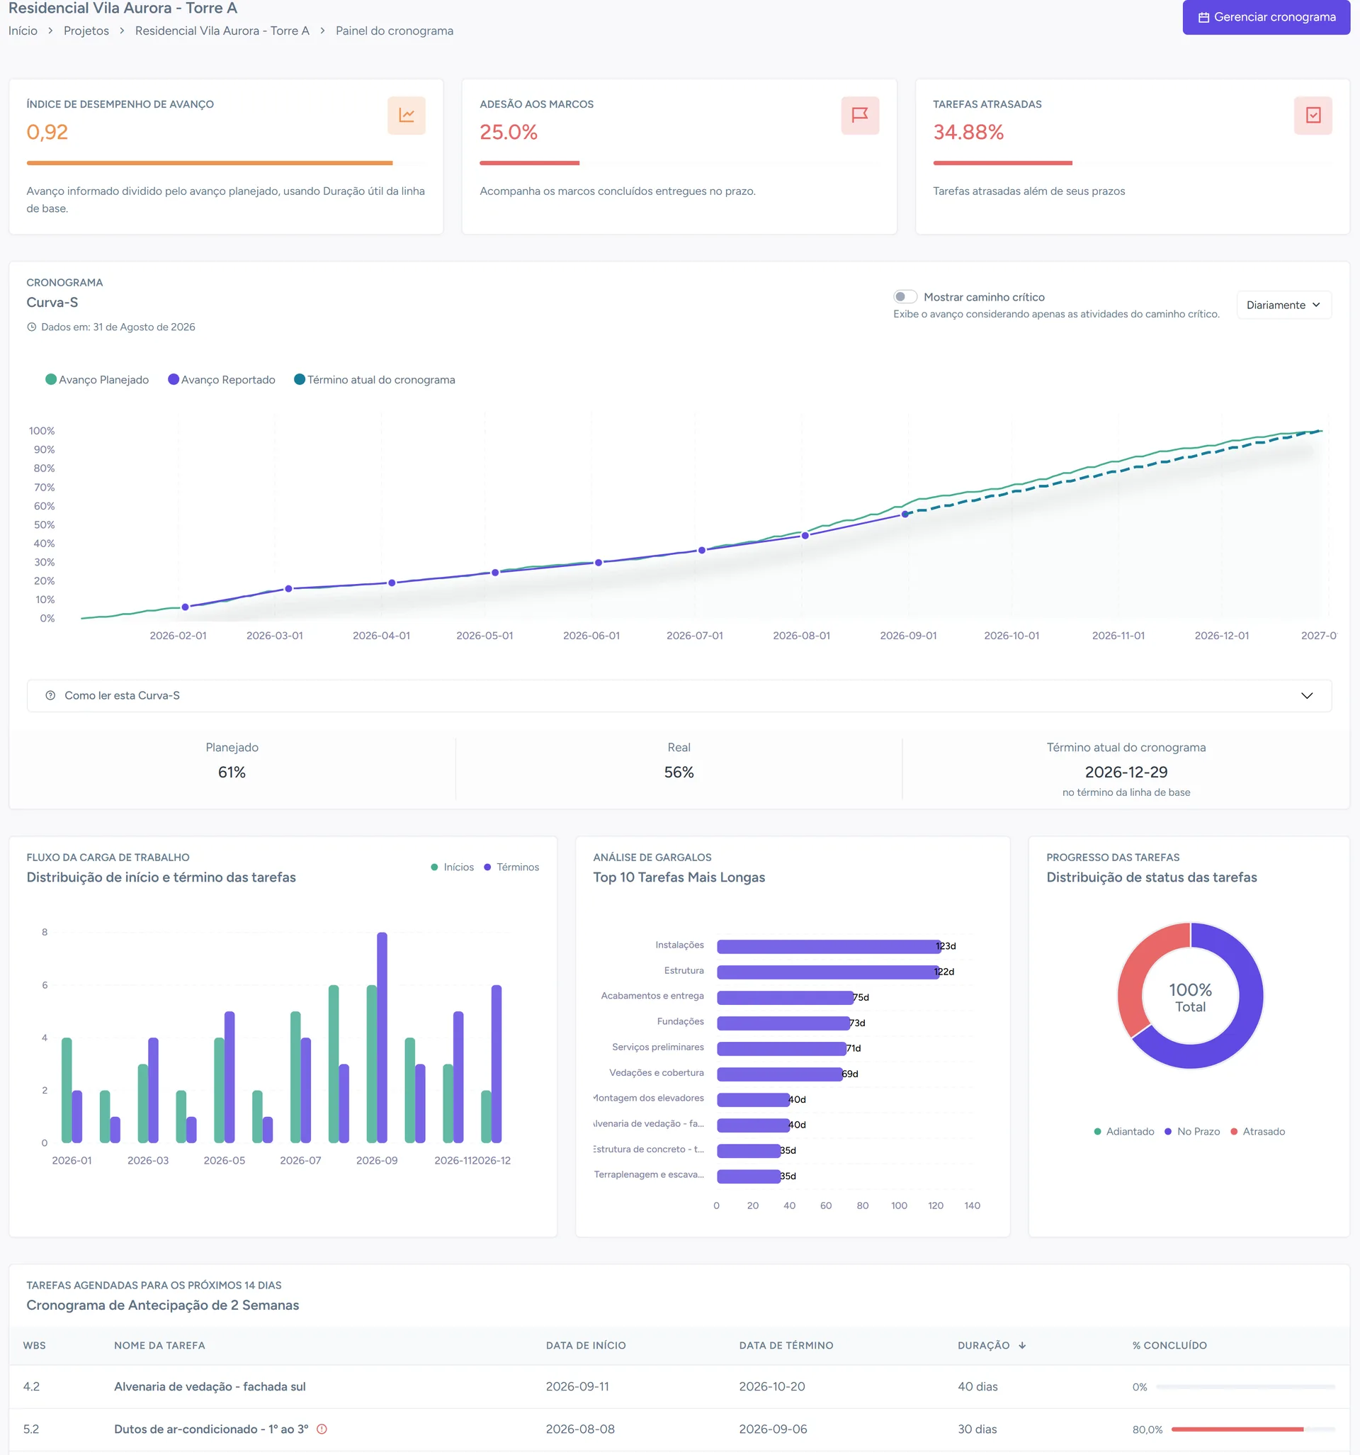Open the calendar icon in Gerenciar cronograma

click(x=1203, y=18)
